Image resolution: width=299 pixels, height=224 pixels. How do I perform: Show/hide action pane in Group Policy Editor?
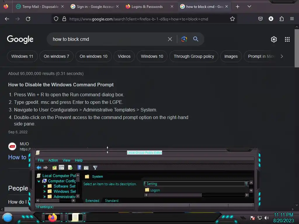(x=86, y=168)
